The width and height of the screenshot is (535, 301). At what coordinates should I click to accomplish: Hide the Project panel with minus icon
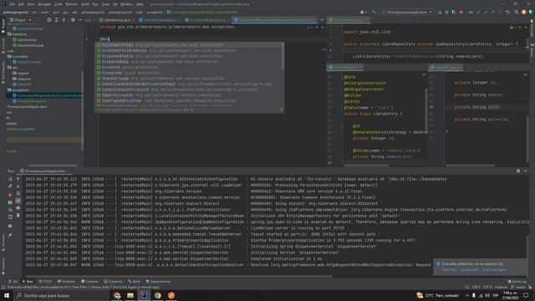[80, 20]
